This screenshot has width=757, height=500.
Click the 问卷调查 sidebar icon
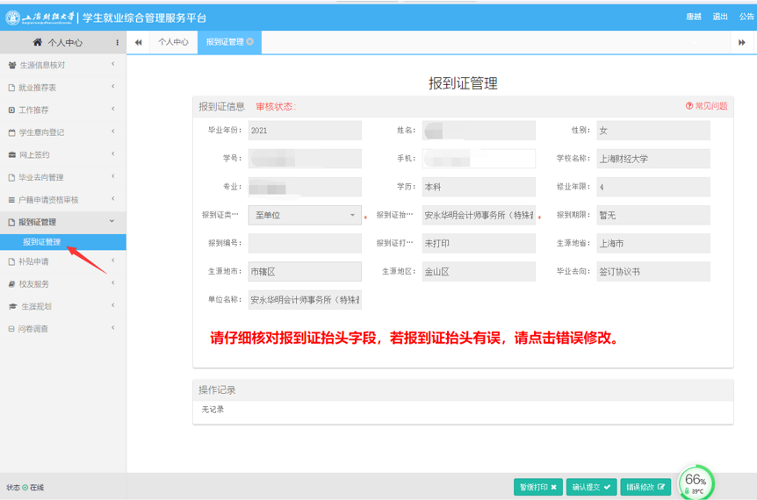[11, 329]
